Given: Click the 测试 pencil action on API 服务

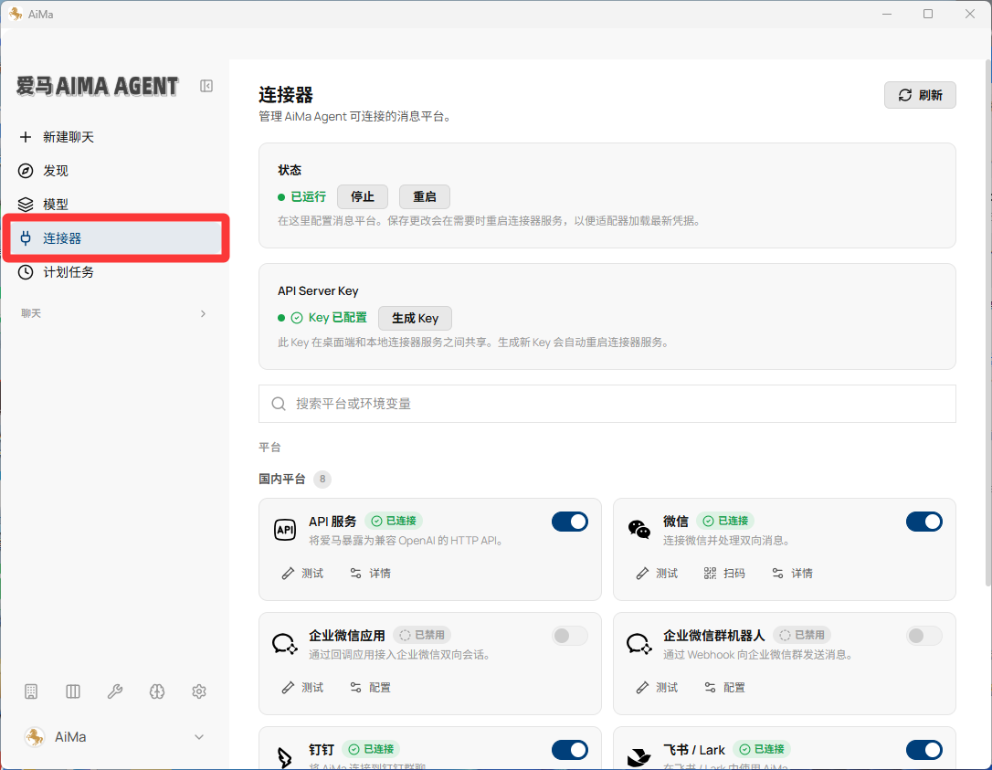Looking at the screenshot, I should 302,574.
